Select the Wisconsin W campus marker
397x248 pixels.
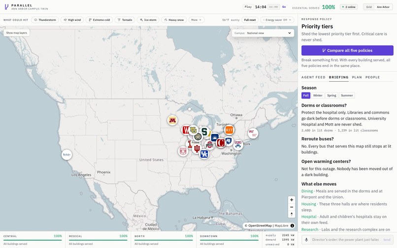click(x=186, y=130)
